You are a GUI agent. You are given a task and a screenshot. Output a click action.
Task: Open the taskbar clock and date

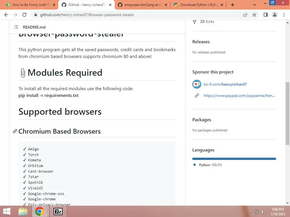pyautogui.click(x=278, y=212)
